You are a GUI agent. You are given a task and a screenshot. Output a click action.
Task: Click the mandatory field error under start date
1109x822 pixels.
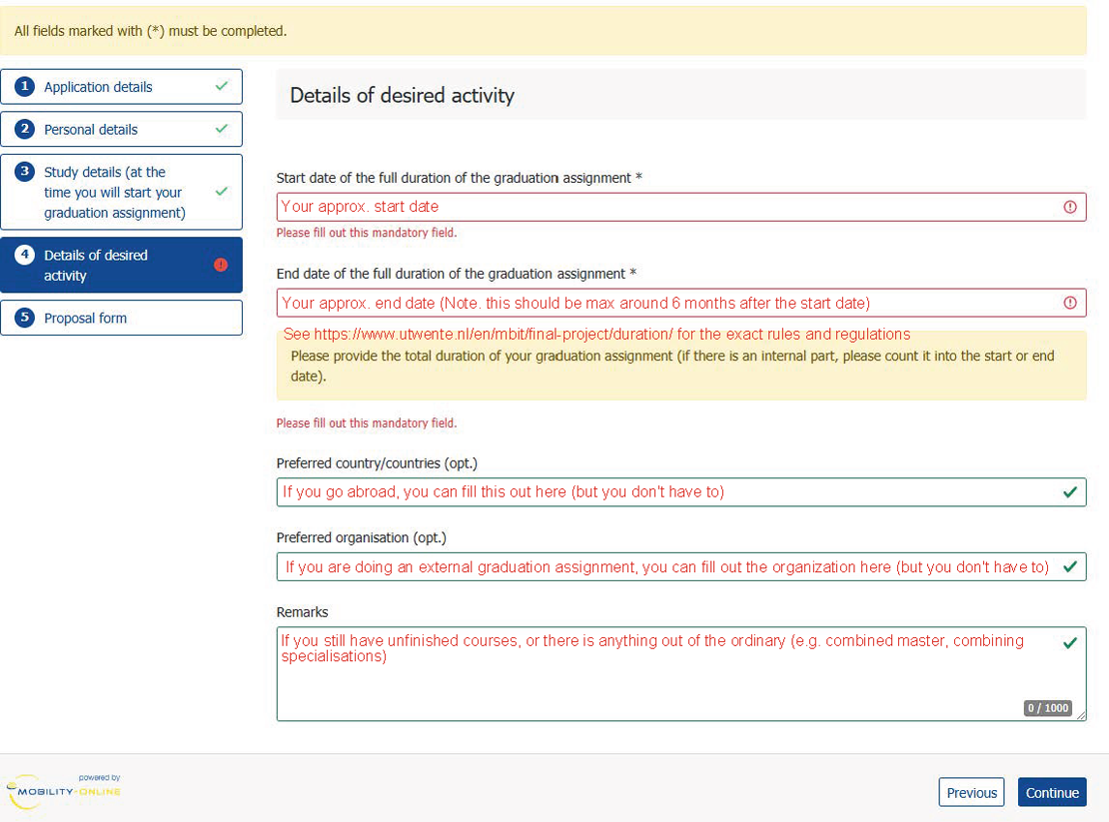click(367, 233)
